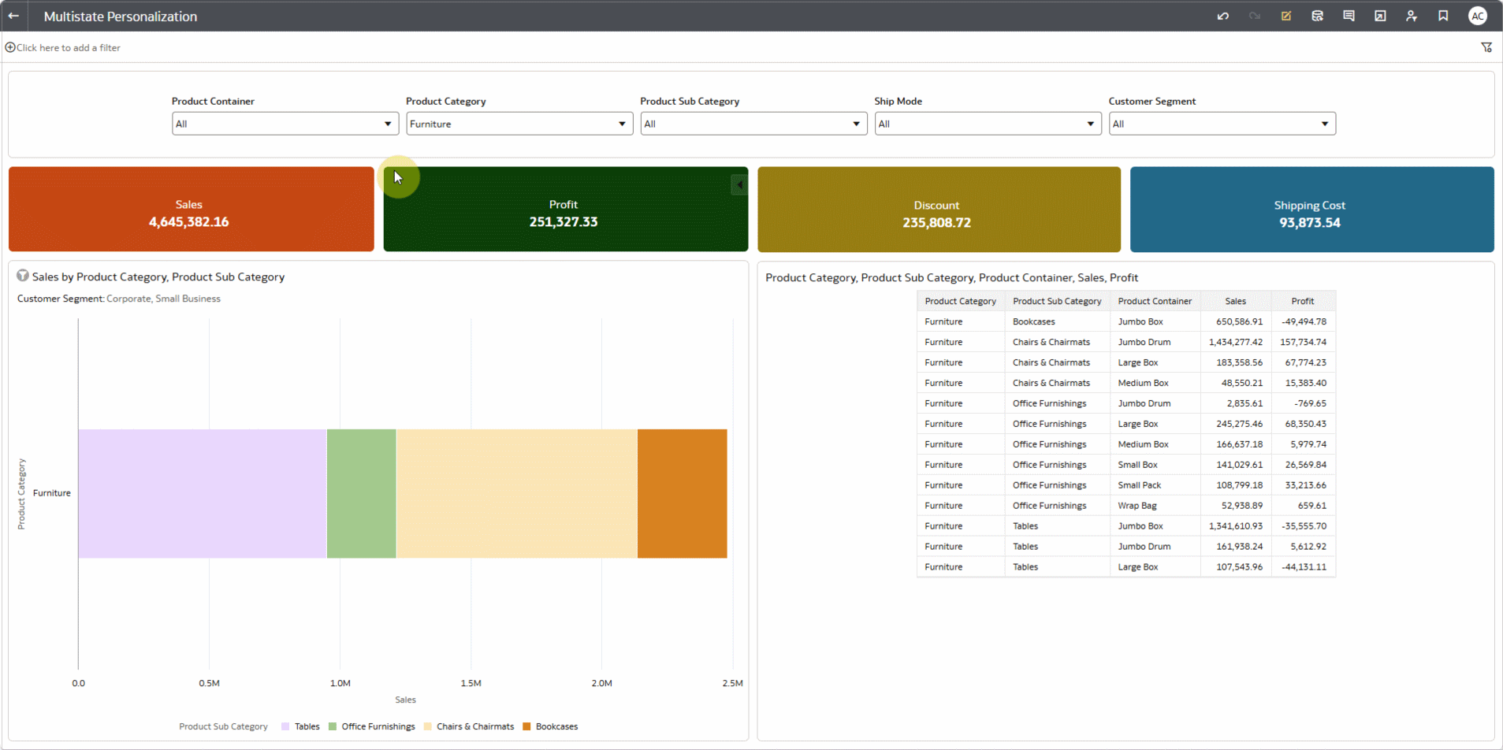This screenshot has width=1503, height=750.
Task: Open the comments panel icon
Action: (x=1349, y=16)
